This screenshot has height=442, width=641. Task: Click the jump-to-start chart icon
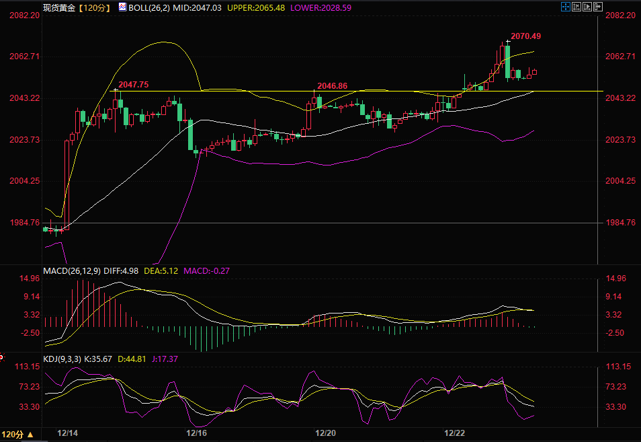[576, 7]
